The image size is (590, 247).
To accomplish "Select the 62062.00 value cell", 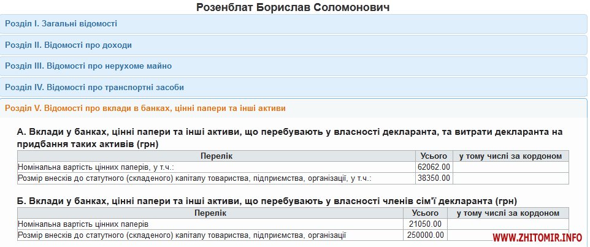I will coord(434,167).
